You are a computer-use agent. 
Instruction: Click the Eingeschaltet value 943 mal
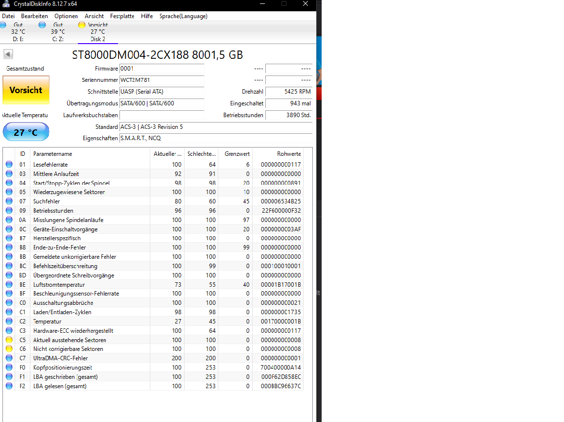tap(289, 103)
